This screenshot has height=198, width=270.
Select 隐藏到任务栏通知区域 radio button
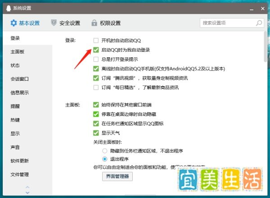click(105, 151)
